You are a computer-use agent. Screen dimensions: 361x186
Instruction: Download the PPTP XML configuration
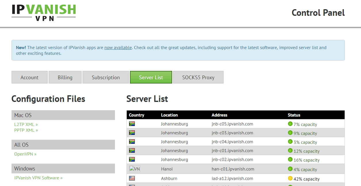pos(26,130)
